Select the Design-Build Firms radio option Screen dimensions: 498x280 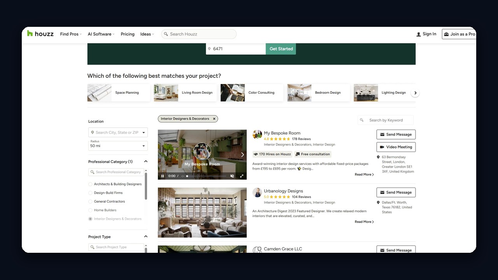(90, 193)
